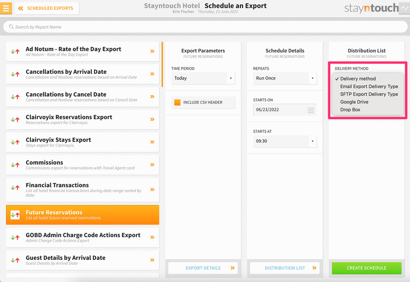Open the hamburger main menu
The height and width of the screenshot is (282, 410).
pos(6,8)
